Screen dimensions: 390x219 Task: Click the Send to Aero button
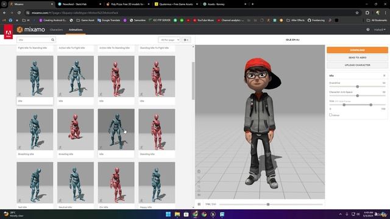357,57
